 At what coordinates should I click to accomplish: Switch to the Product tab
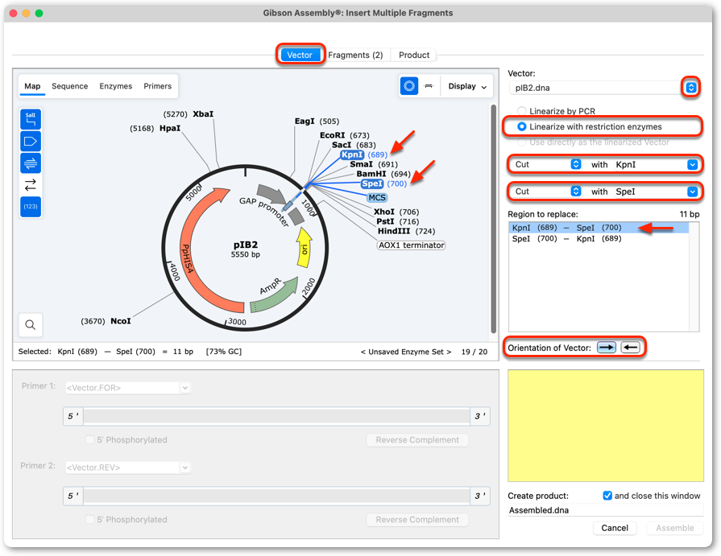[x=414, y=55]
